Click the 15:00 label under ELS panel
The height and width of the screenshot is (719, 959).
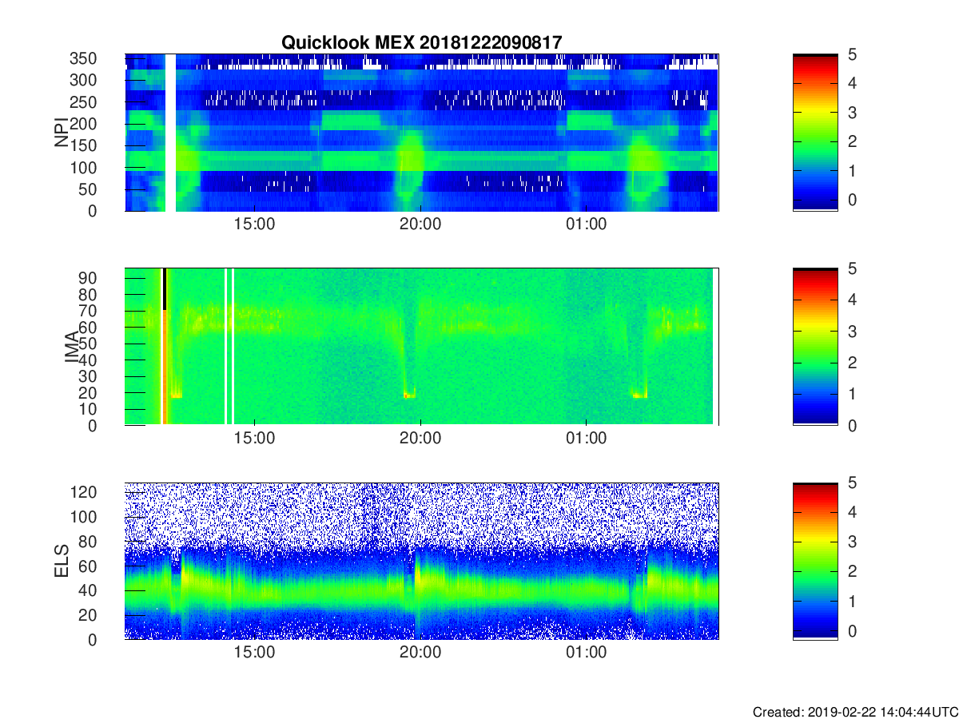(255, 653)
